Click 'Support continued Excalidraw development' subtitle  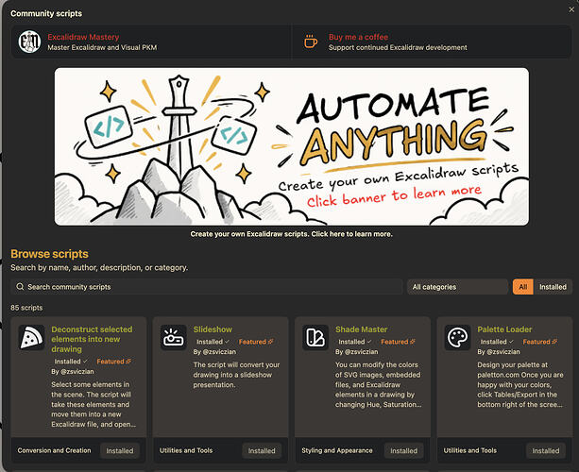[398, 47]
